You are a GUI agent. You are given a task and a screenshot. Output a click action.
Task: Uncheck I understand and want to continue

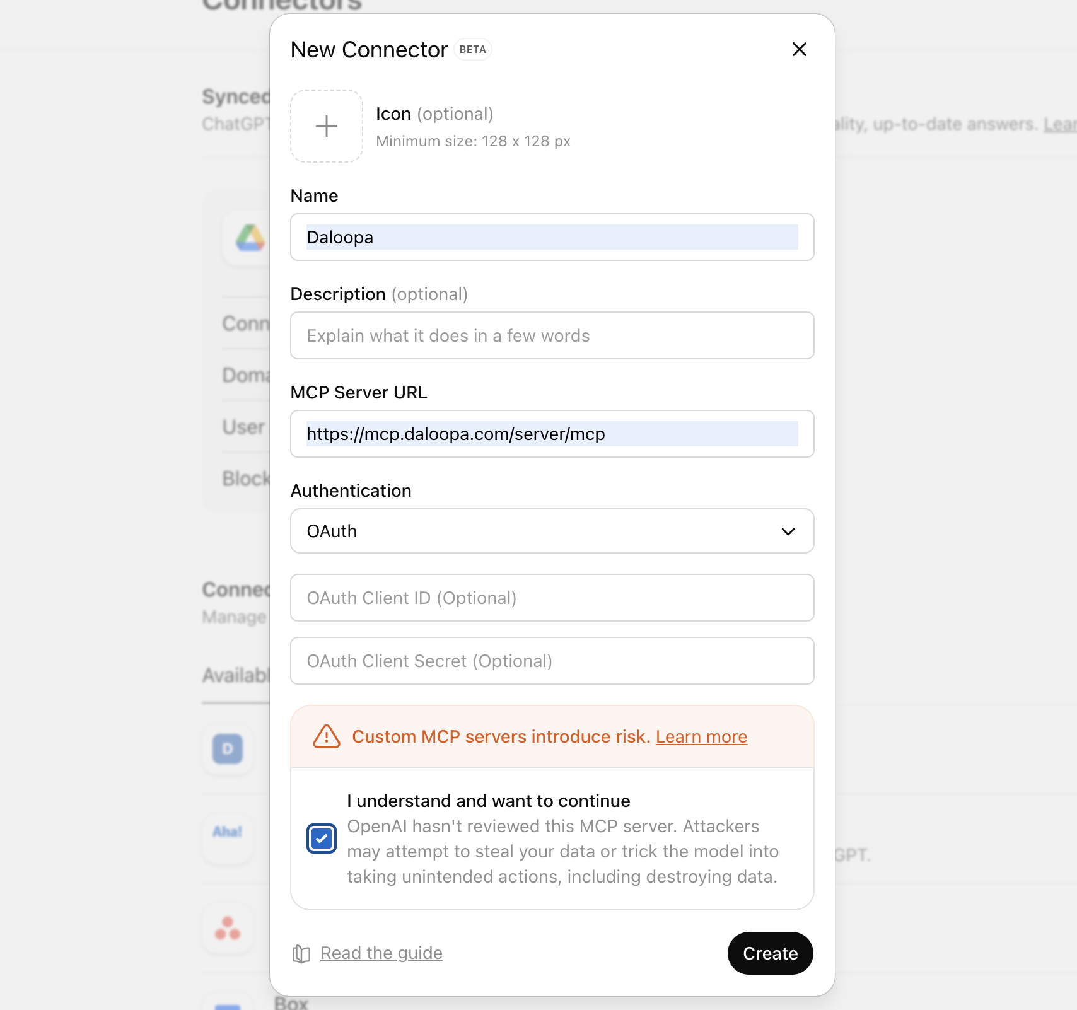[x=322, y=839]
